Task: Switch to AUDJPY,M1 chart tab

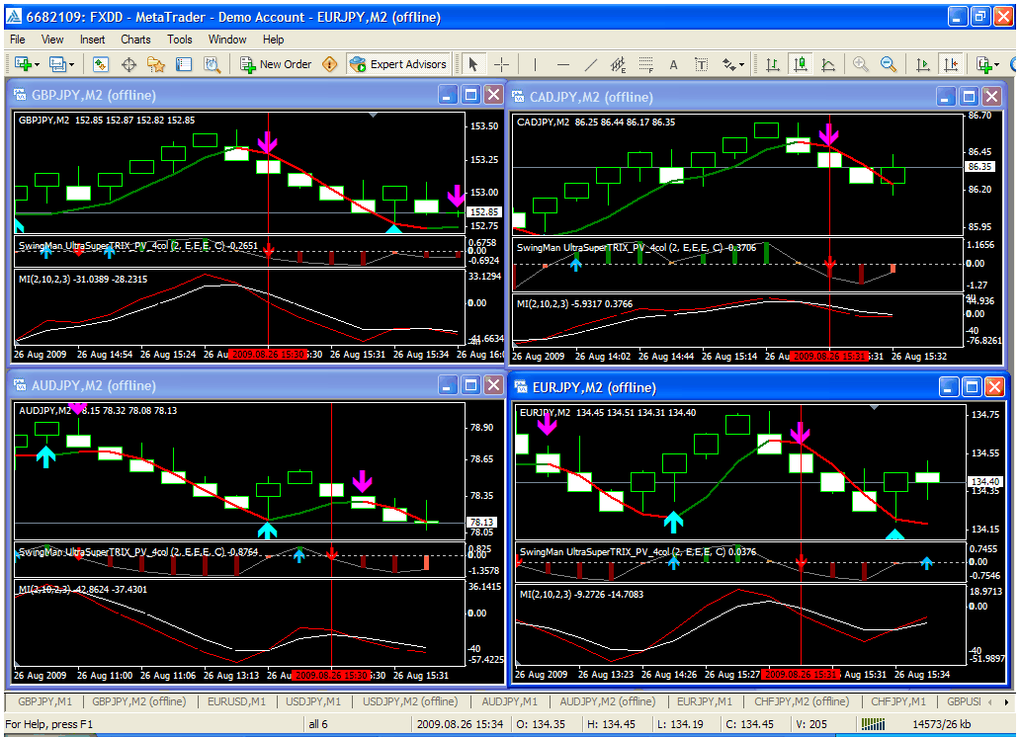Action: click(x=509, y=701)
